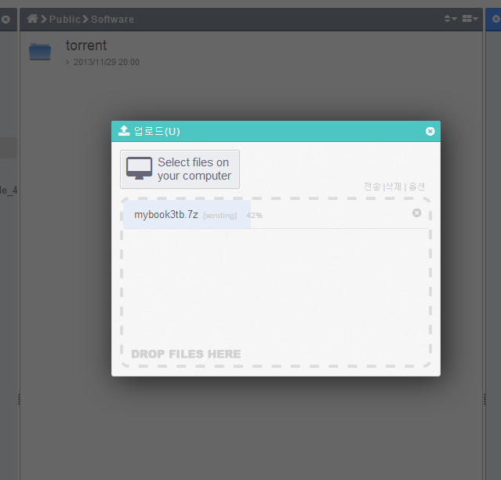
Task: Click the home icon in breadcrumb
Action: point(33,19)
